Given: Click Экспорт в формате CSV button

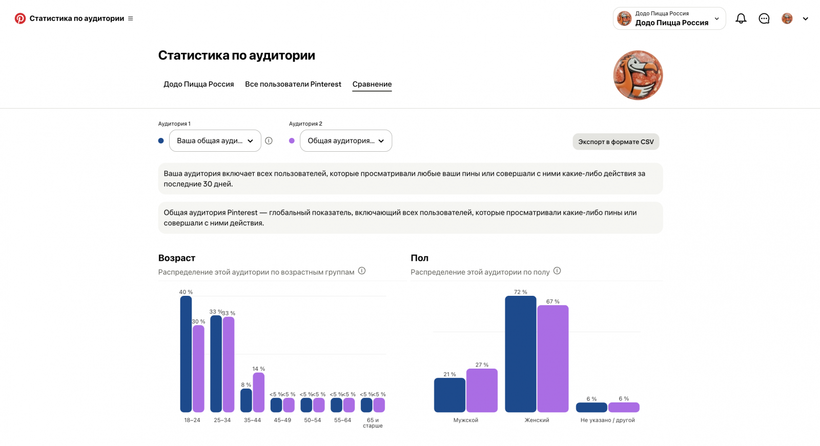Looking at the screenshot, I should click(616, 142).
